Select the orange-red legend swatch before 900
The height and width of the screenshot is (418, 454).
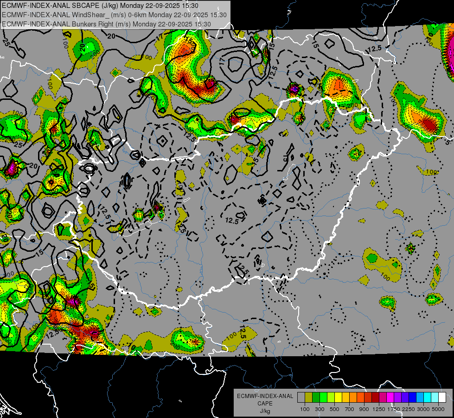tap(360, 397)
